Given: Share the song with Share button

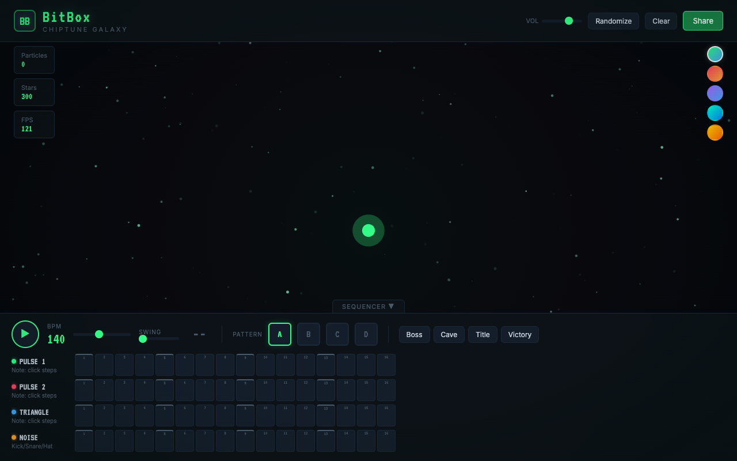Looking at the screenshot, I should 703,21.
